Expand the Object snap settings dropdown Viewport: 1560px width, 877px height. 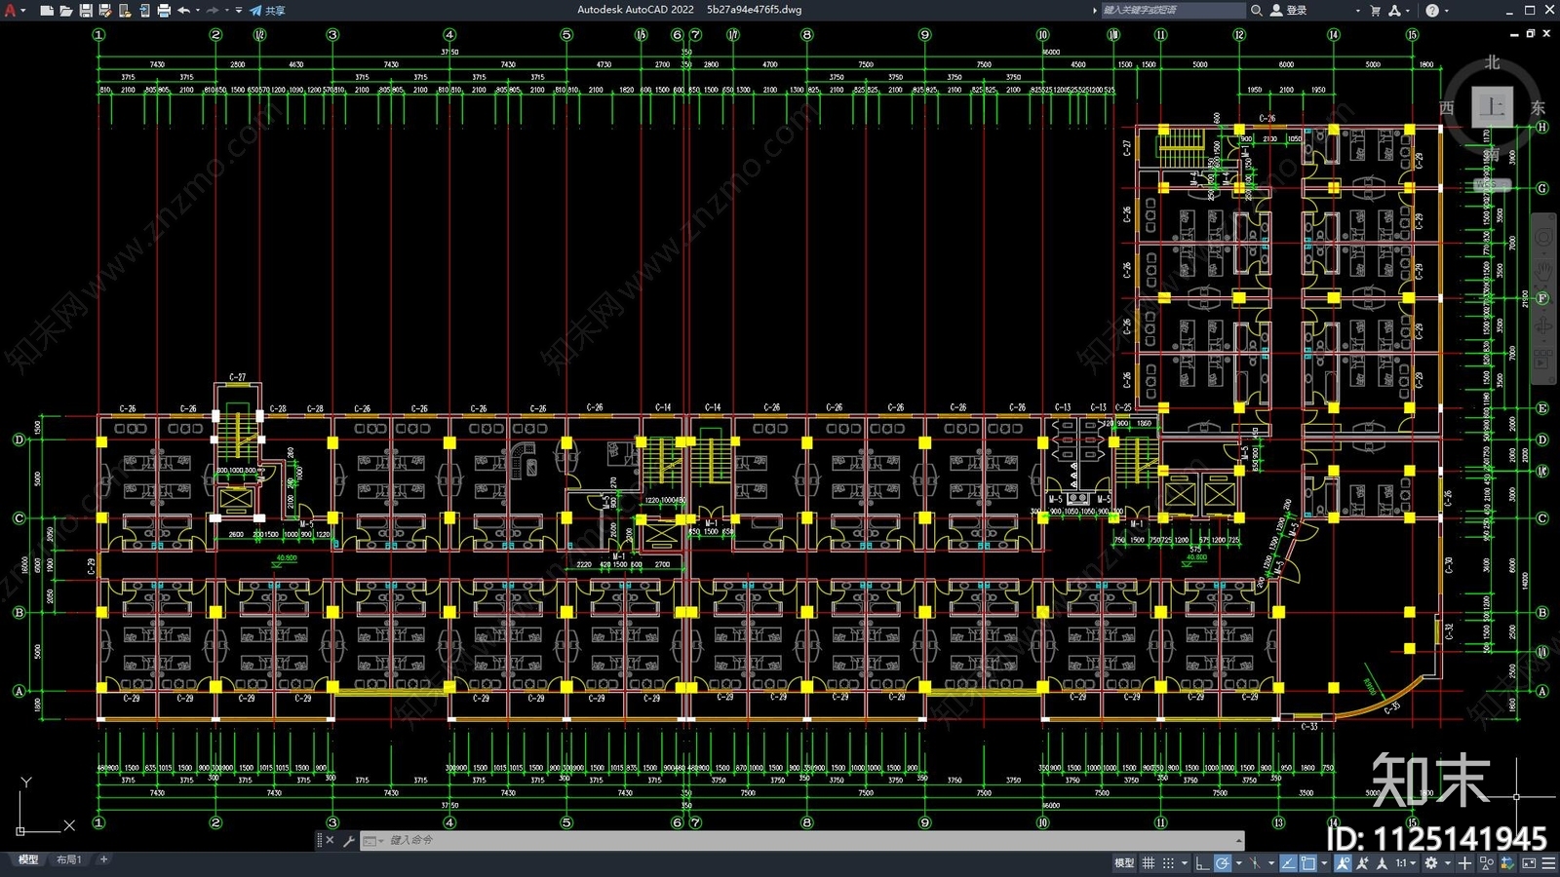1324,862
